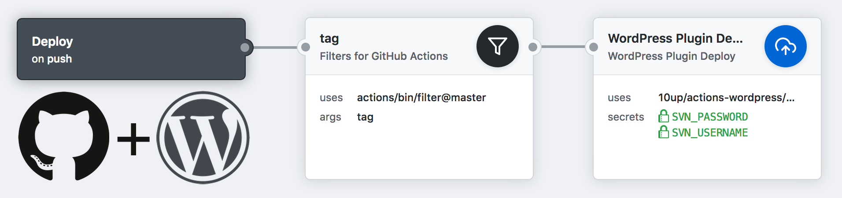Click the actions/bin/filter@master uses value
Viewport: 842px width, 198px height.
421,98
